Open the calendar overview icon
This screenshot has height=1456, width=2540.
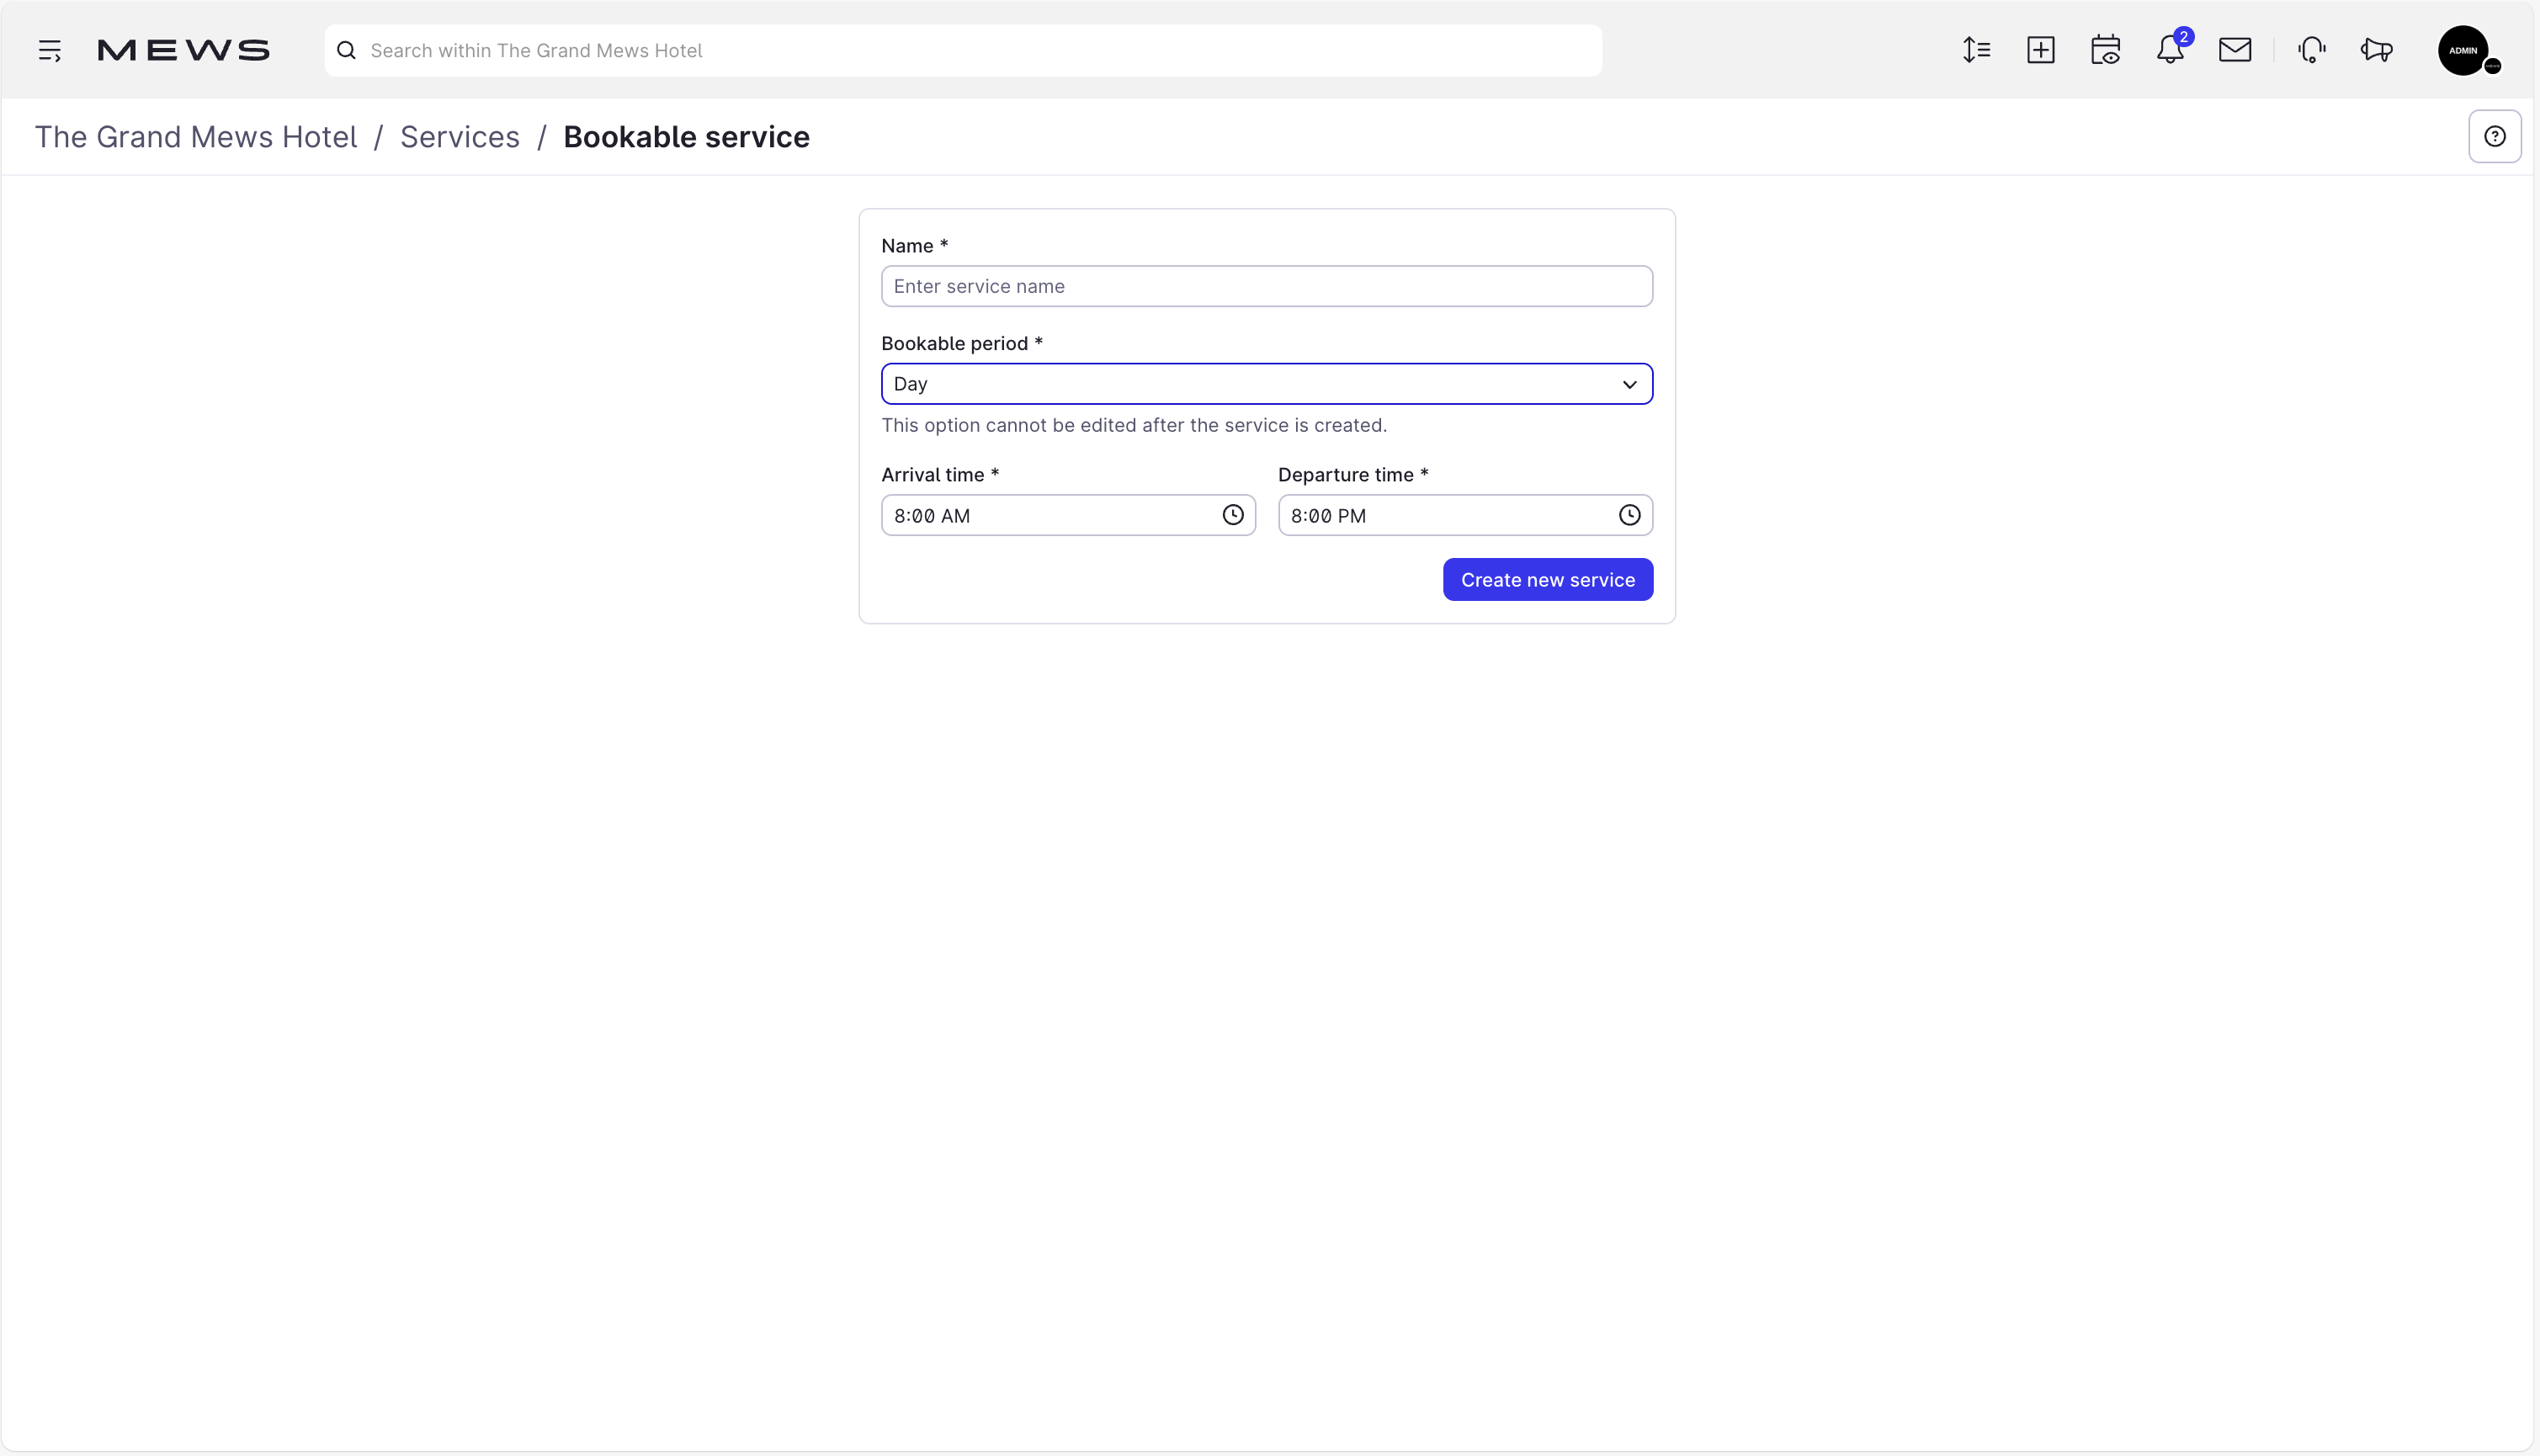click(2106, 50)
